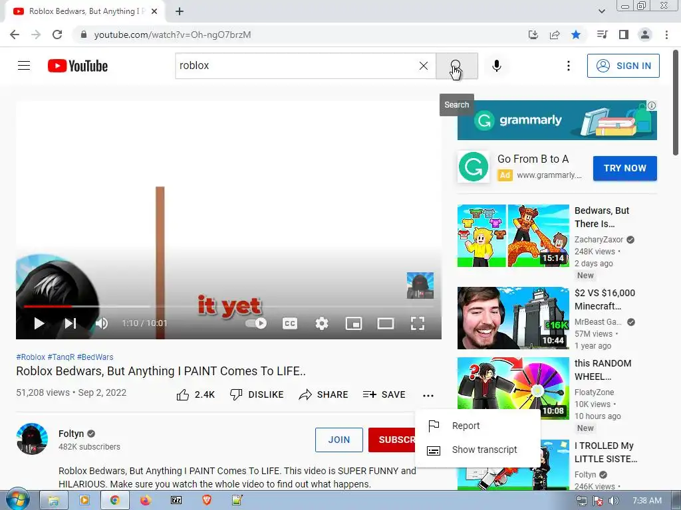This screenshot has width=681, height=510.
Task: Enter full screen mode
Action: (418, 323)
